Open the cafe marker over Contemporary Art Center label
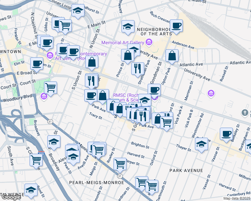Screen dimensions: 251x201 click(73, 52)
